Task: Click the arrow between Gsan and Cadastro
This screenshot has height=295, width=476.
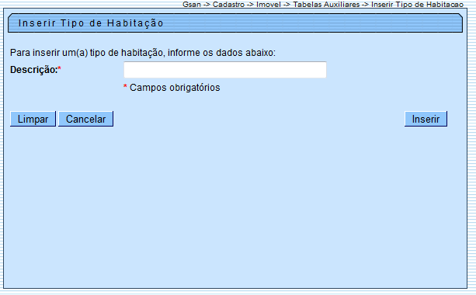Action: point(207,5)
